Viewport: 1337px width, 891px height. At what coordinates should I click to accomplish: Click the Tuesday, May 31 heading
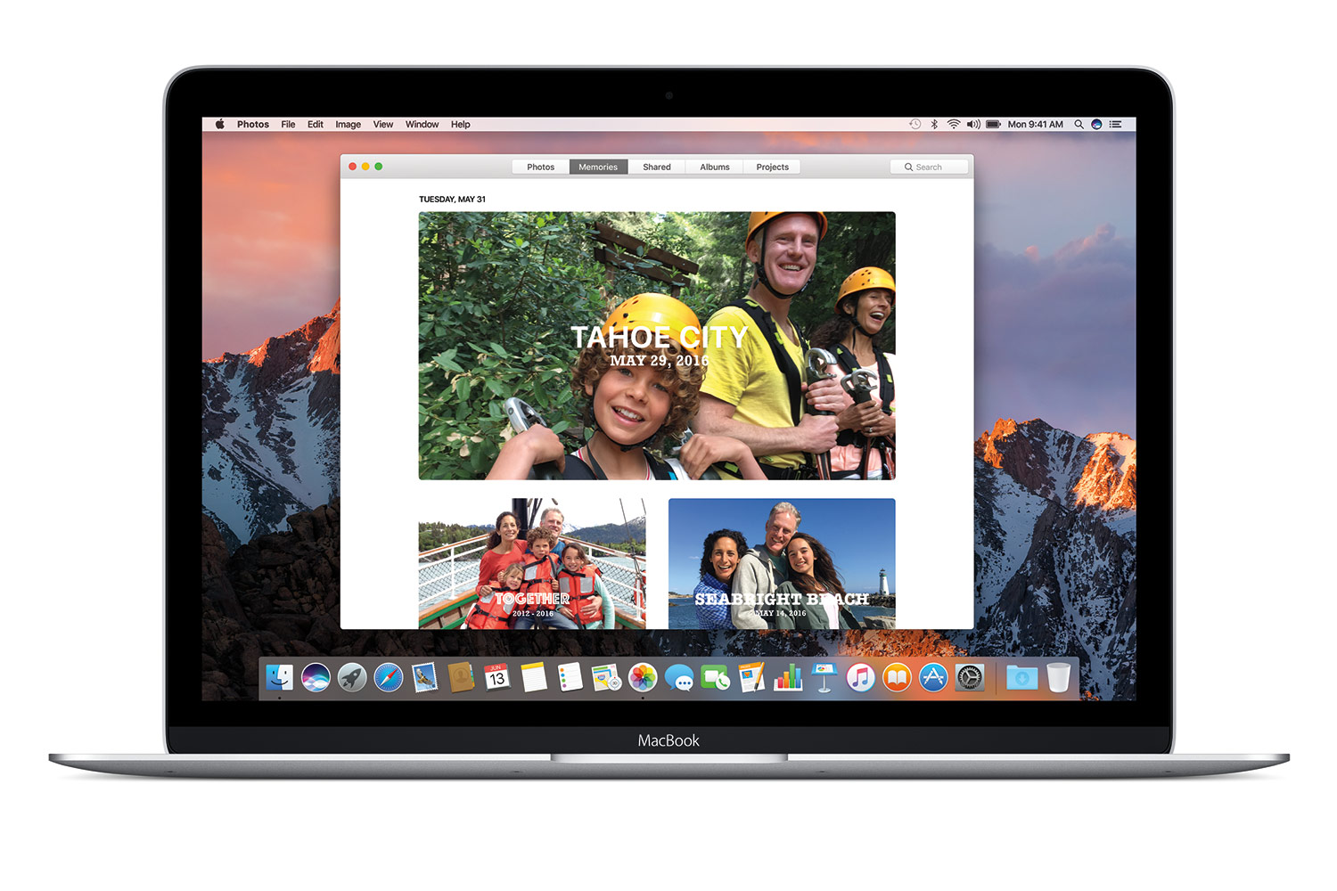click(453, 200)
